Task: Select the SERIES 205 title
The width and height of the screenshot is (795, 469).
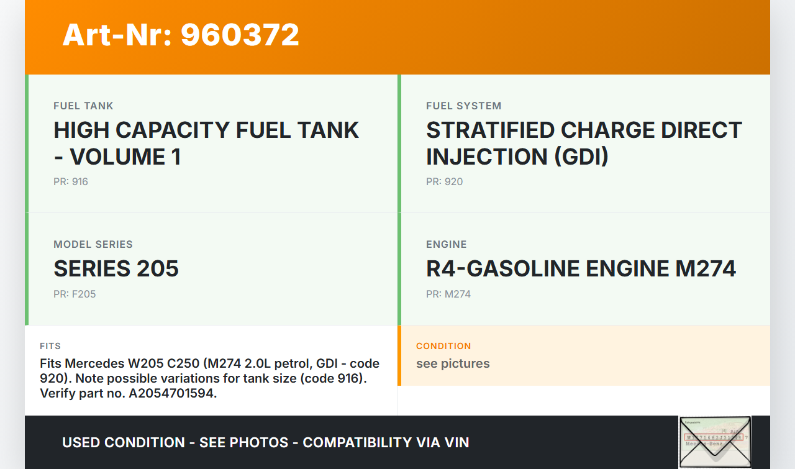Action: point(116,269)
